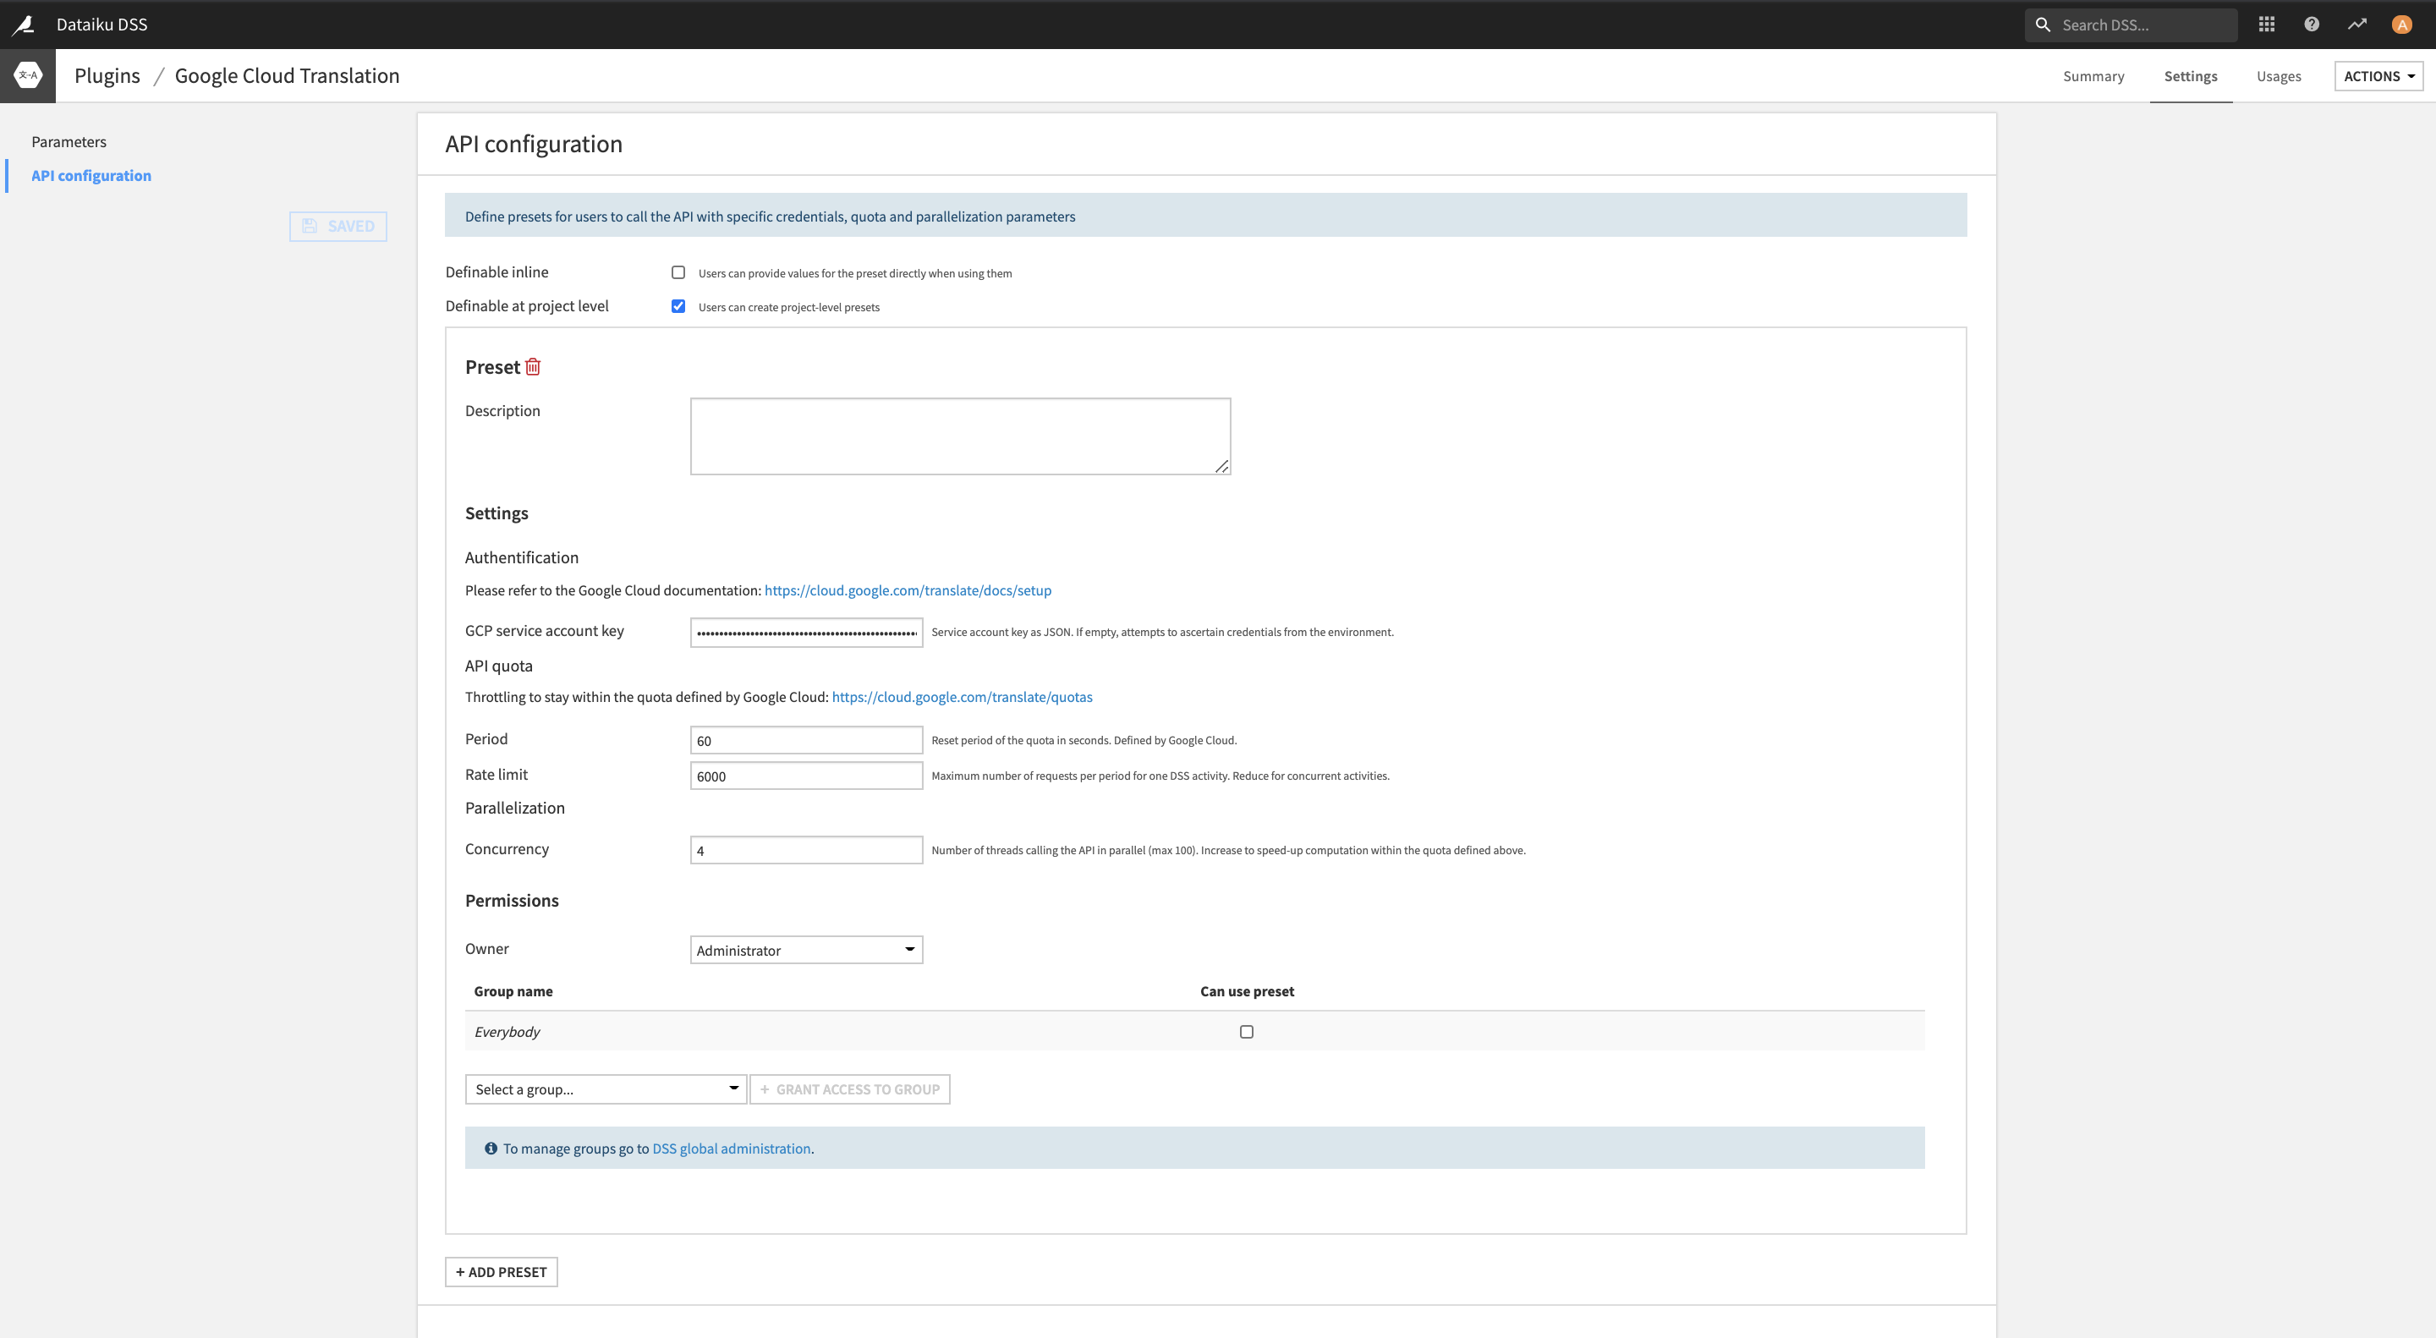Click GRANT ACCESS TO GROUP button
The height and width of the screenshot is (1338, 2436).
(x=850, y=1089)
